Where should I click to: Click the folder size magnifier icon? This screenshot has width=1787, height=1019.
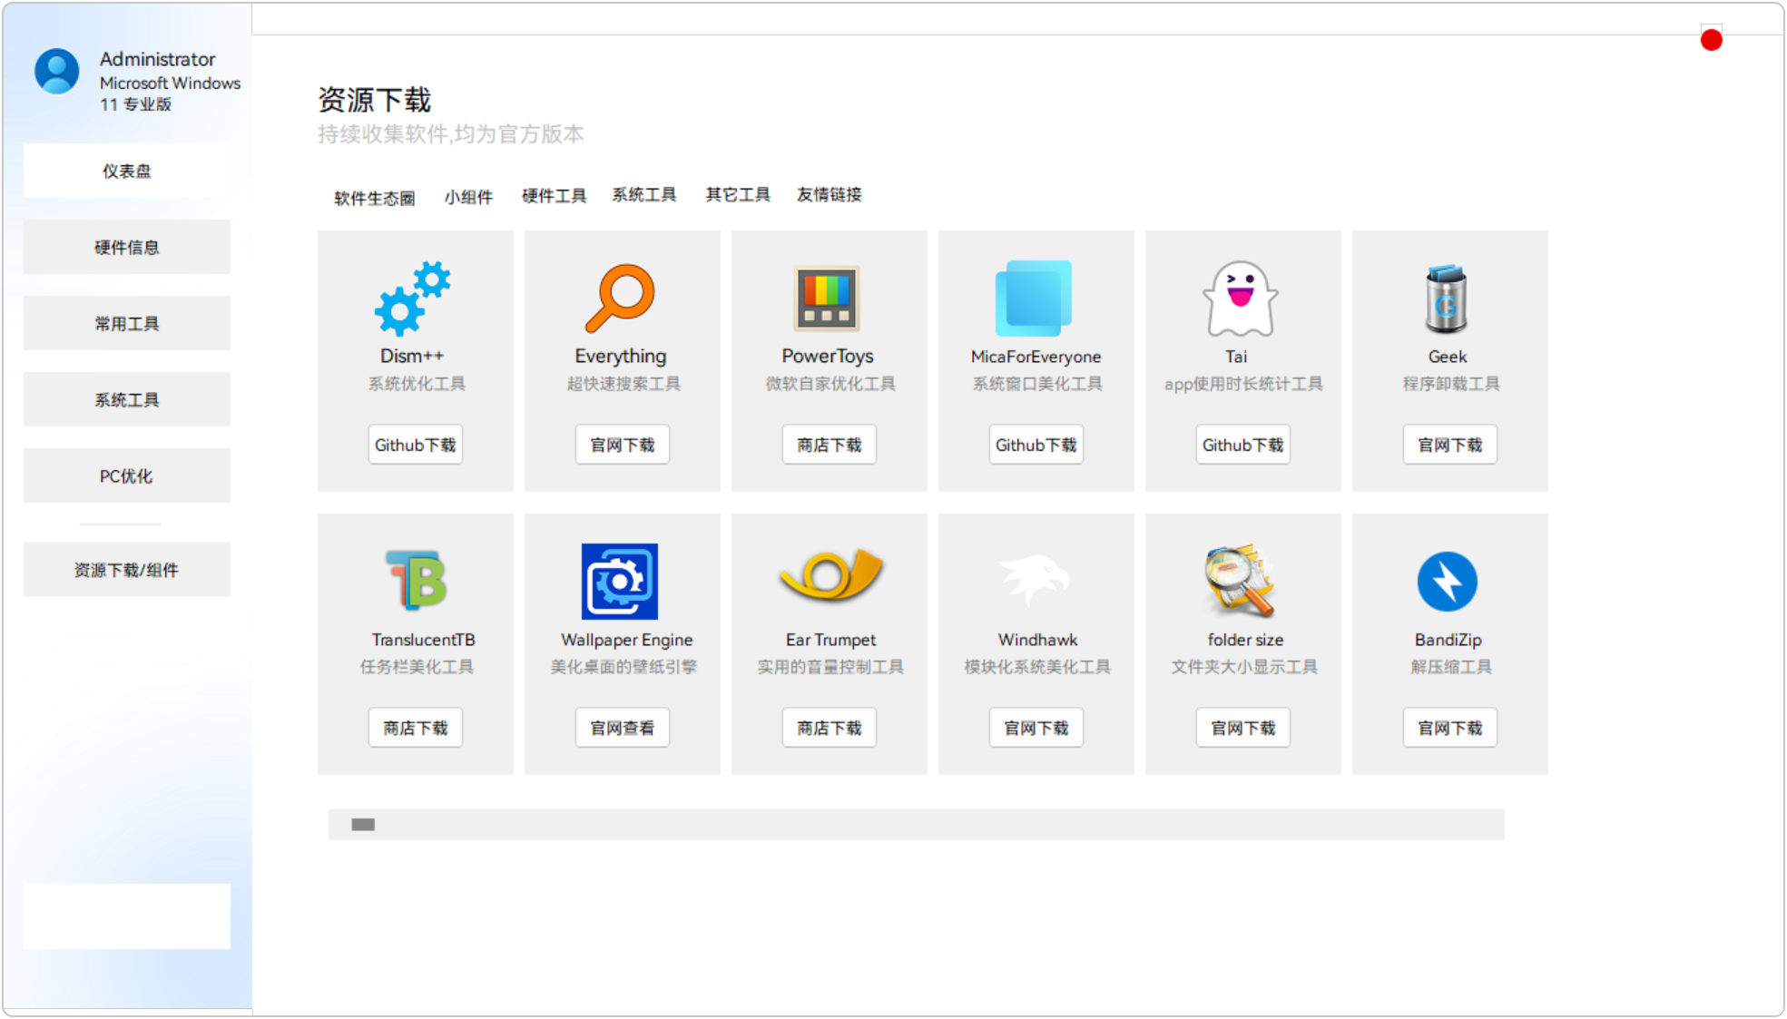coord(1241,581)
